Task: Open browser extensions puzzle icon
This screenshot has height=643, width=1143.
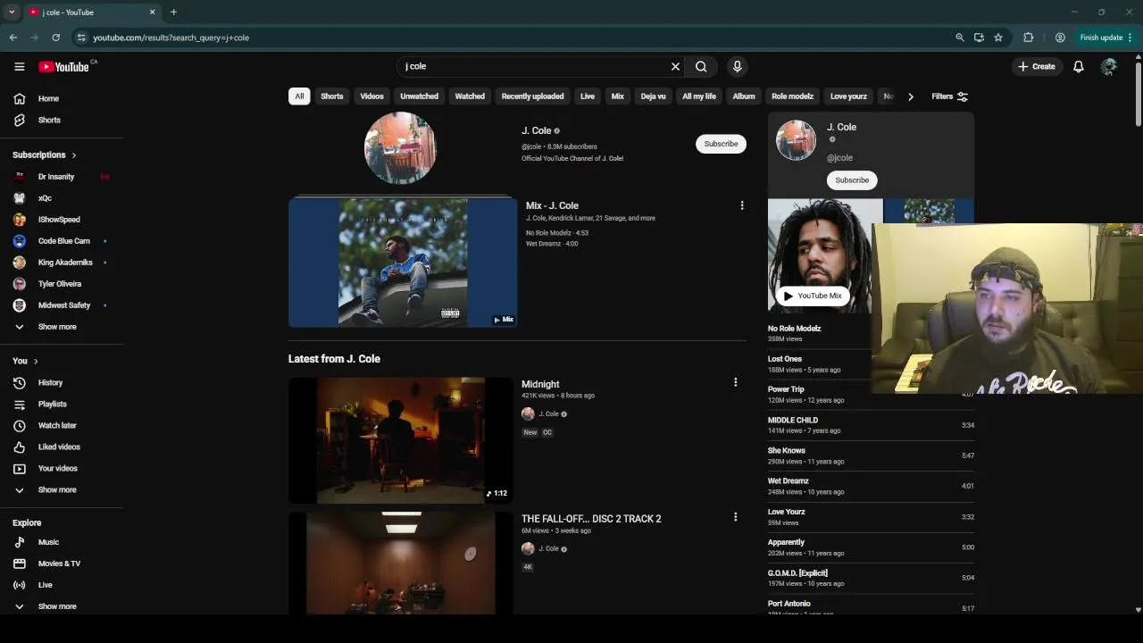Action: (x=1028, y=38)
